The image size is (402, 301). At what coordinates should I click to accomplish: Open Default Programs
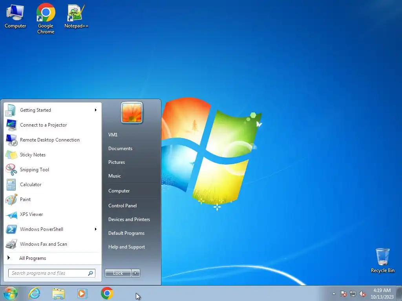point(126,233)
